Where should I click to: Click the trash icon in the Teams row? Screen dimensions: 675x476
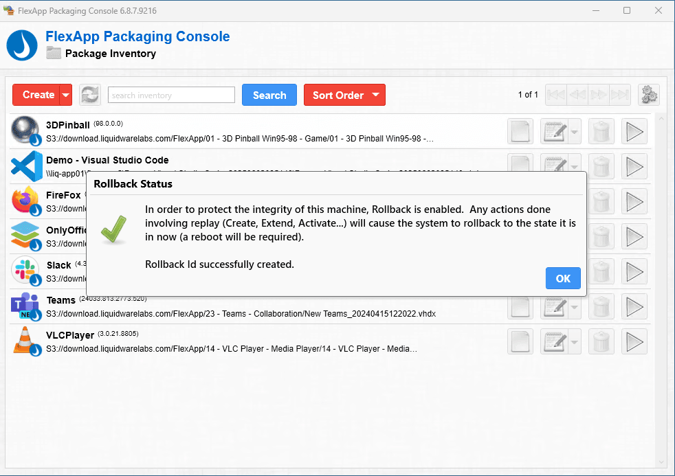pyautogui.click(x=601, y=306)
